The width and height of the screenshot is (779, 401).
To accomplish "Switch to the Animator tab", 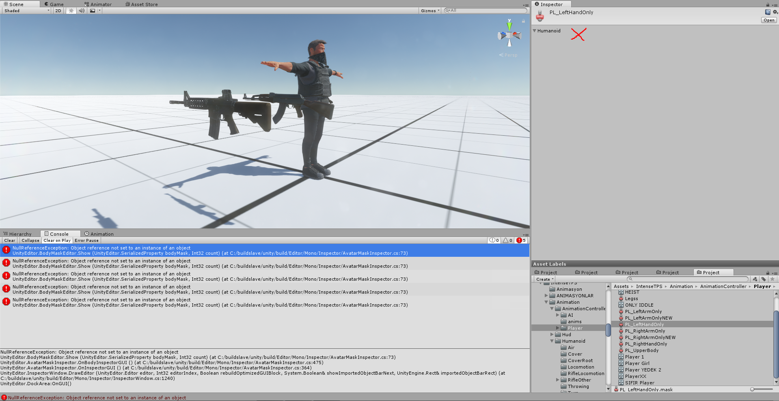I will pos(98,4).
